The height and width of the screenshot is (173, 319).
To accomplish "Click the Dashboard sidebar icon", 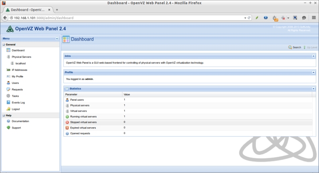I will pos(8,50).
